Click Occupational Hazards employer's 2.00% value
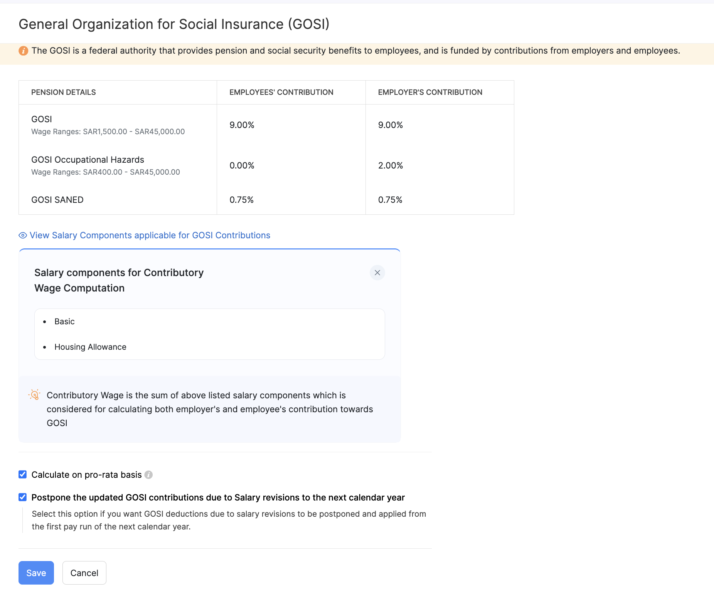Image resolution: width=714 pixels, height=600 pixels. pos(391,165)
